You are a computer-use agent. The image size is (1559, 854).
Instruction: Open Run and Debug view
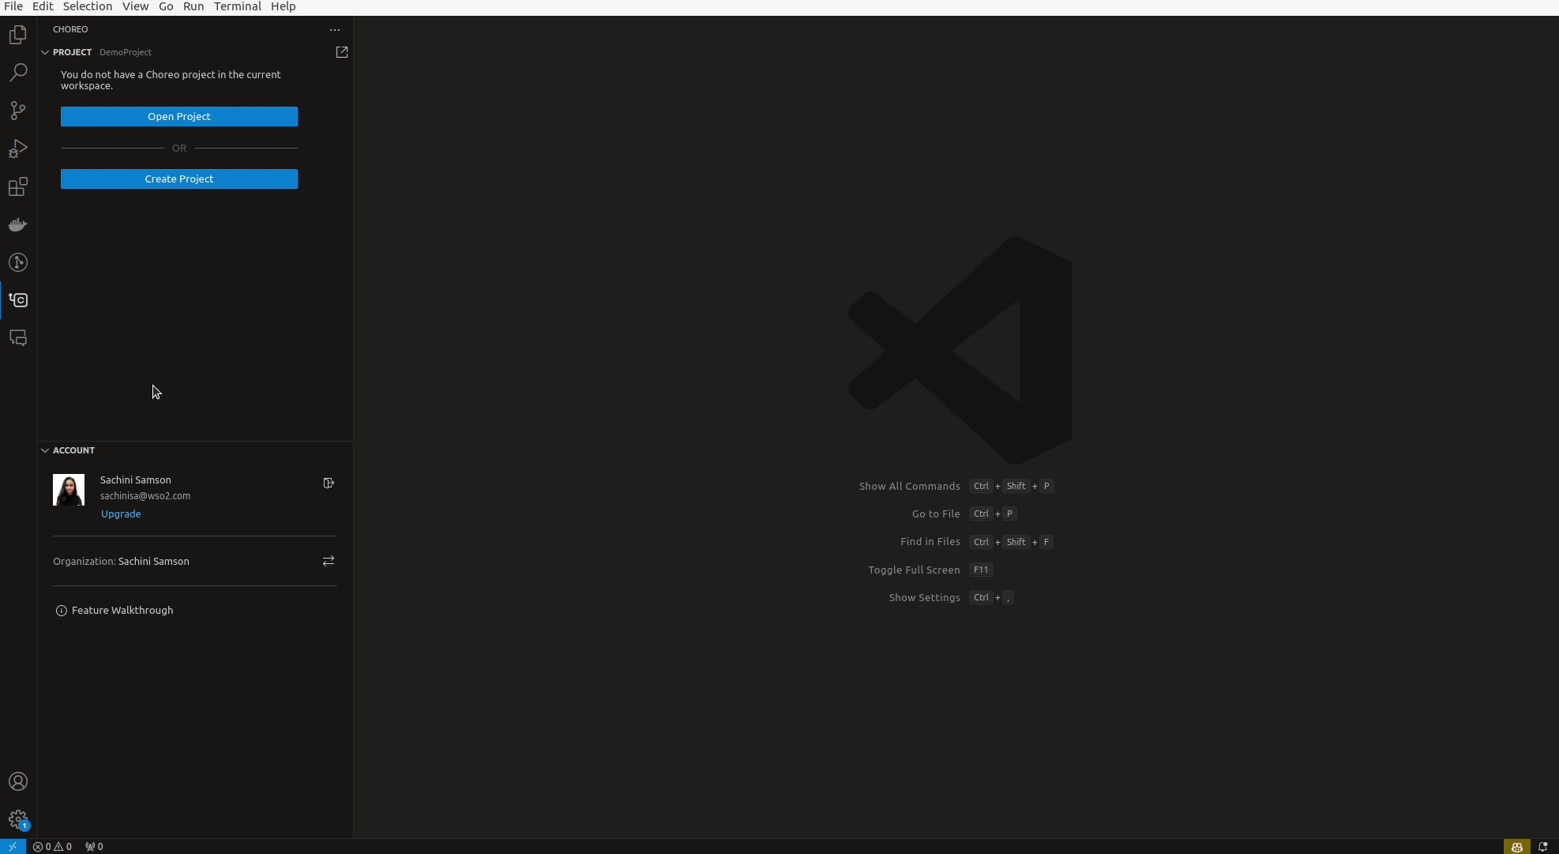17,149
